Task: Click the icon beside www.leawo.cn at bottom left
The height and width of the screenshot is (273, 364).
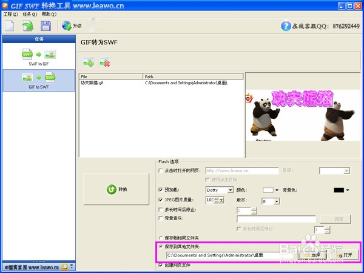Action: point(64,267)
